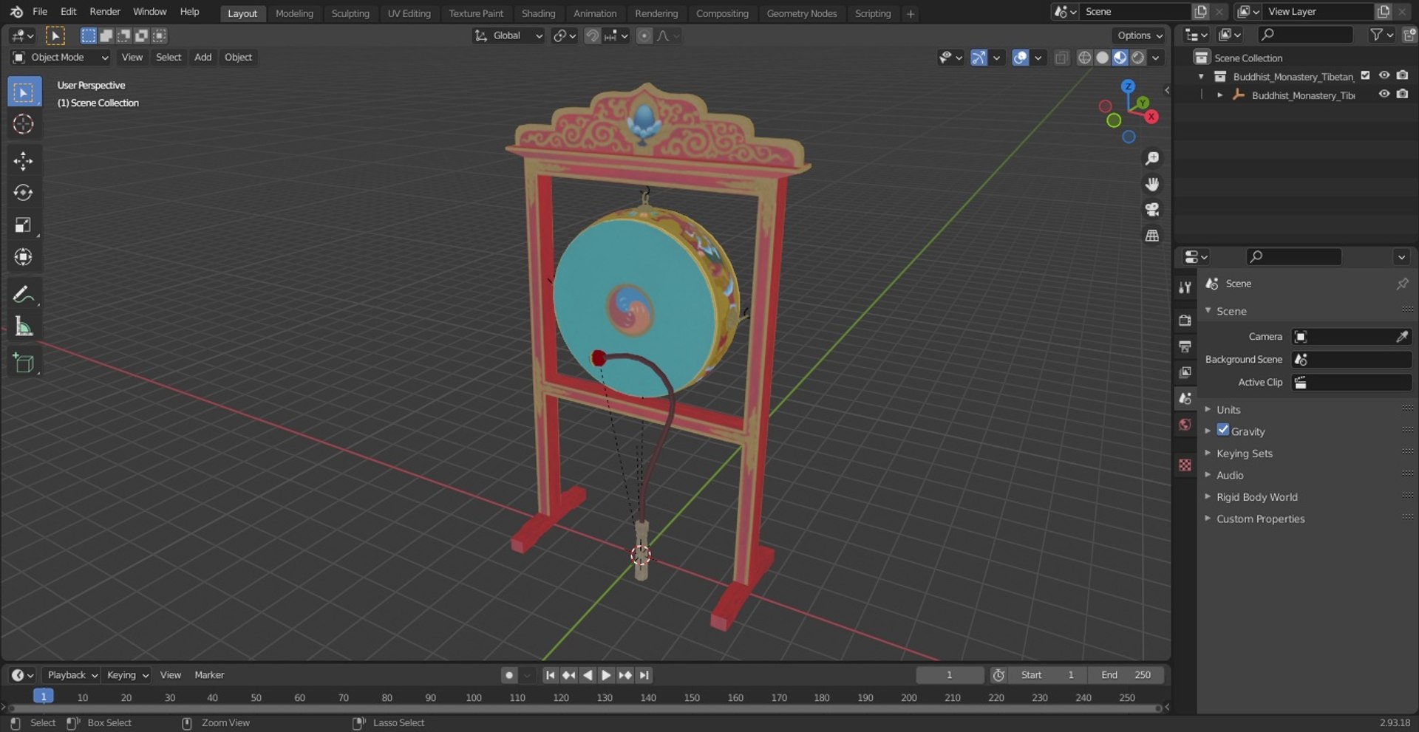This screenshot has height=732, width=1419.
Task: Jump to the timeline start frame
Action: 550,675
